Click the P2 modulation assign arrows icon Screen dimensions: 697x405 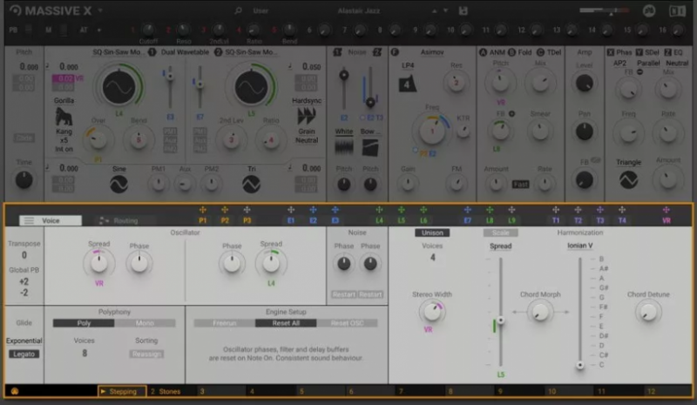click(x=225, y=210)
